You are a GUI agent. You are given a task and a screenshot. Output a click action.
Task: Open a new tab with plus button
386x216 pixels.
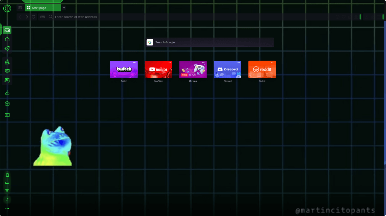pos(64,8)
